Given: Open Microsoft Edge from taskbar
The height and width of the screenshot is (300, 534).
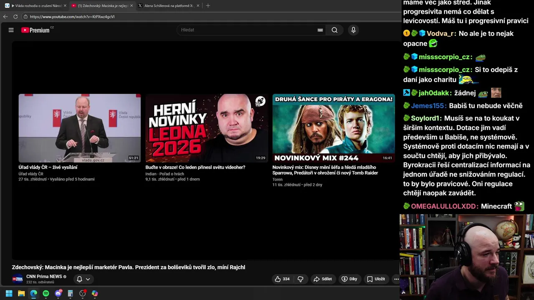Looking at the screenshot, I should [33, 293].
